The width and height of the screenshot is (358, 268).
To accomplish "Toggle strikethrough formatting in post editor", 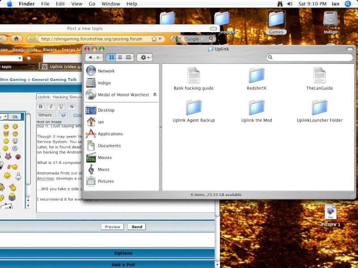I will pos(72,106).
